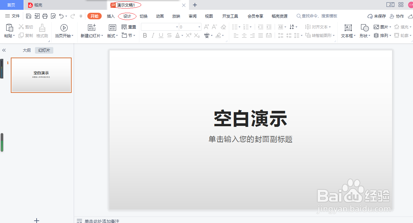Click the New Slide (新建幻灯片) icon
Screen dimensions: 413x223
click(x=92, y=27)
